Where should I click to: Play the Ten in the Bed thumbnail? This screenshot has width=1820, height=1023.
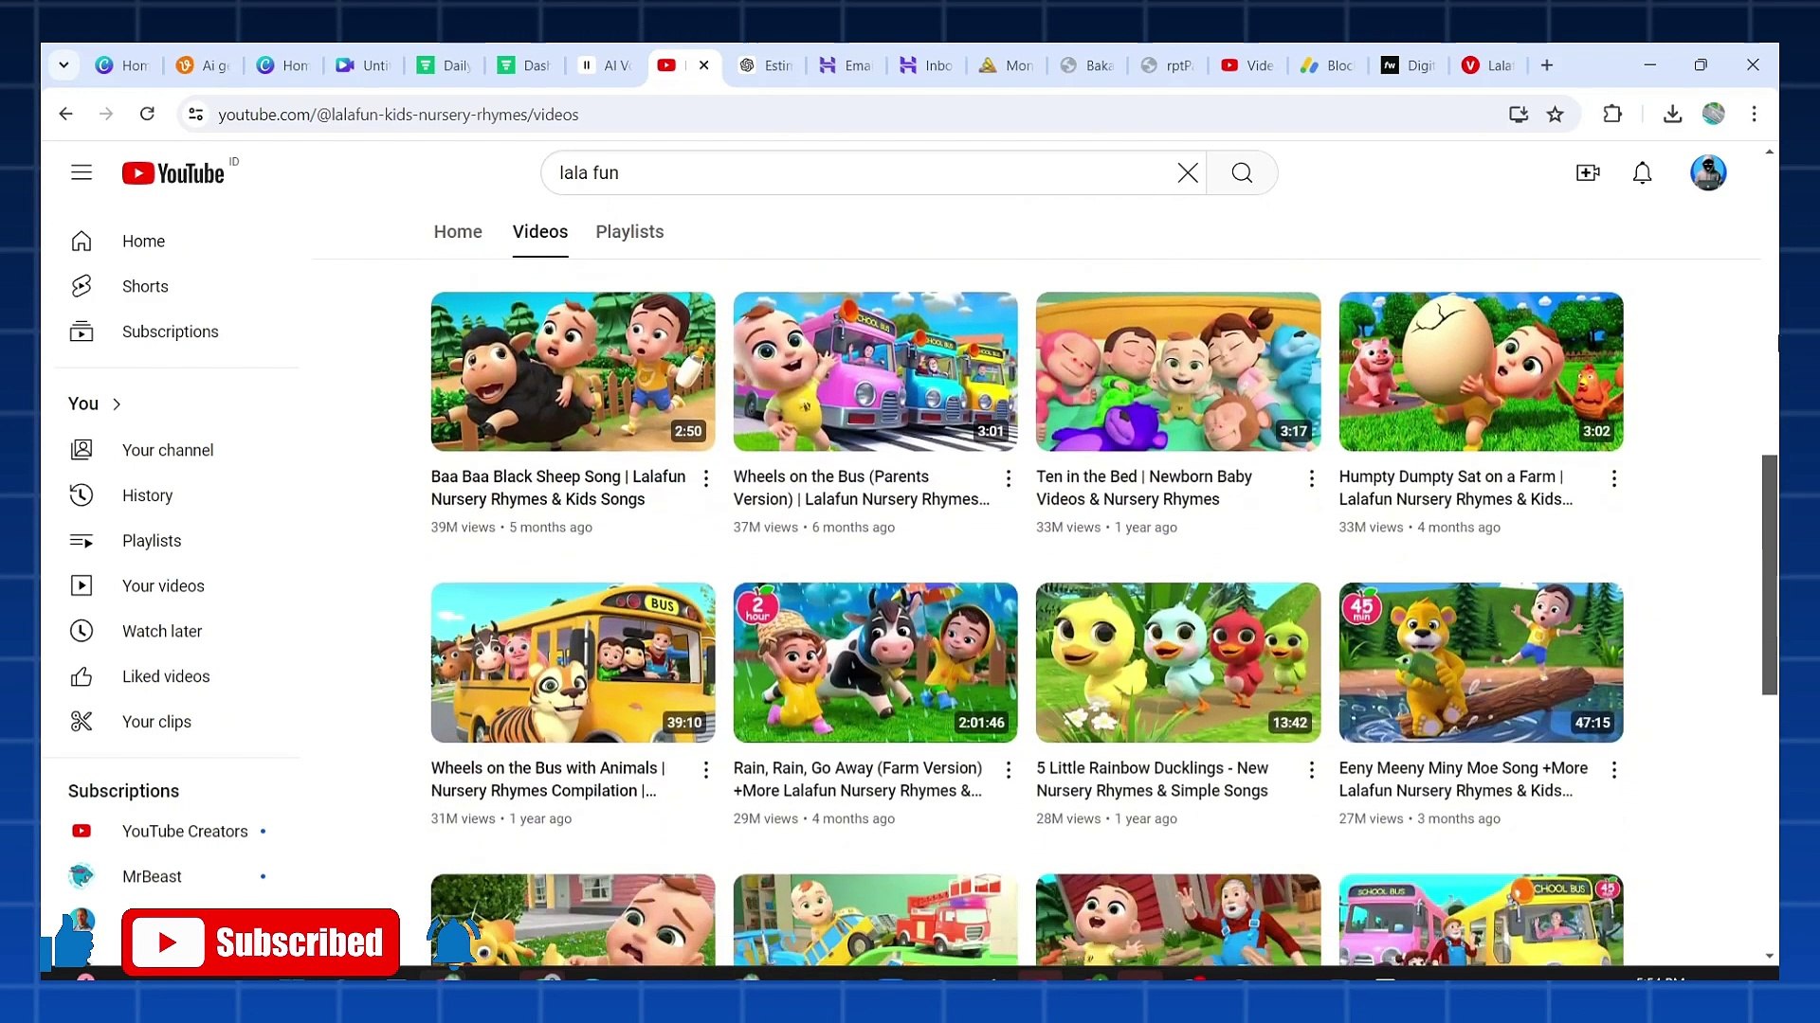coord(1177,371)
